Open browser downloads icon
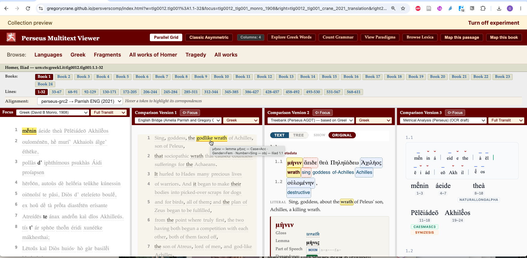 499,8
